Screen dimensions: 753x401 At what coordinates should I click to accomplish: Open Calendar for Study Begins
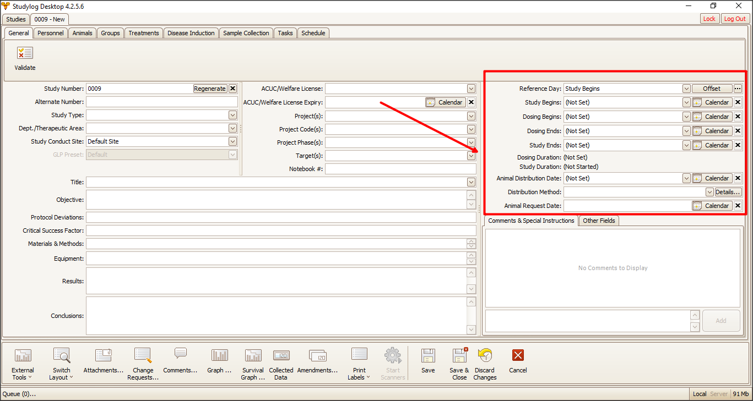tap(712, 102)
